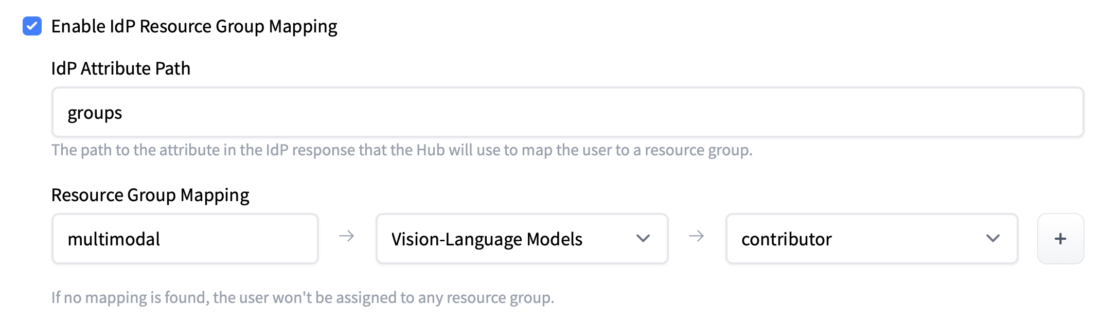
Task: Click the chevron on the contributor selector
Action: (x=993, y=238)
